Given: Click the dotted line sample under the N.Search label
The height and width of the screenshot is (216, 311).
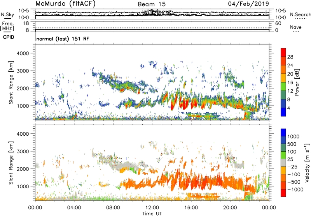Looking at the screenshot, I should (301, 18).
